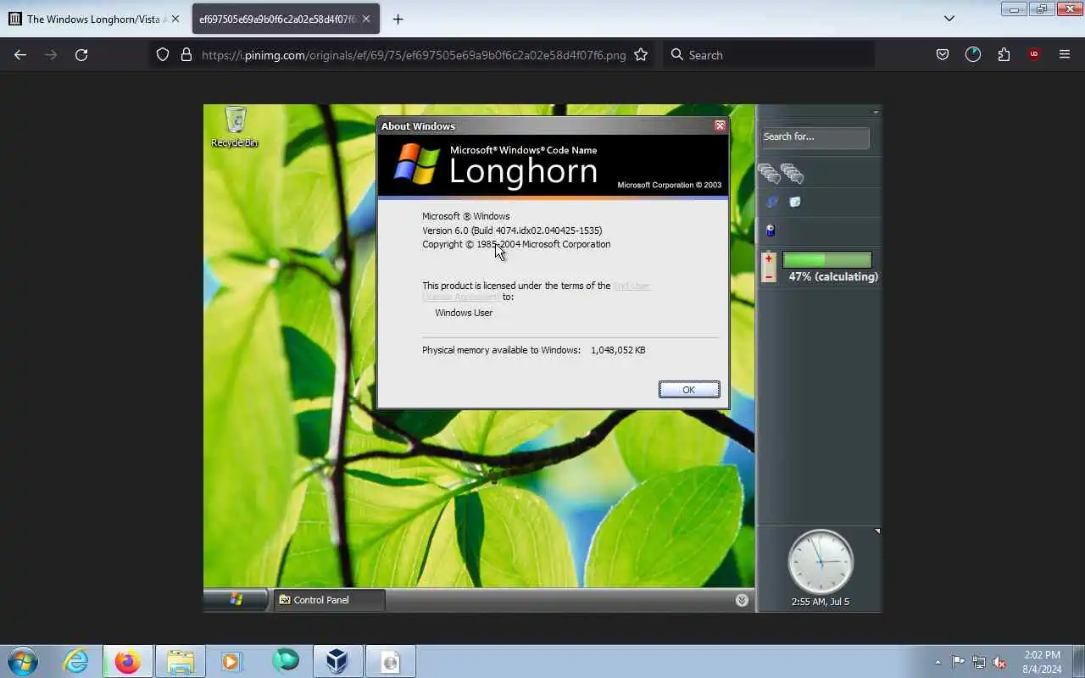Close the About Windows dialog
The width and height of the screenshot is (1085, 678).
(720, 125)
